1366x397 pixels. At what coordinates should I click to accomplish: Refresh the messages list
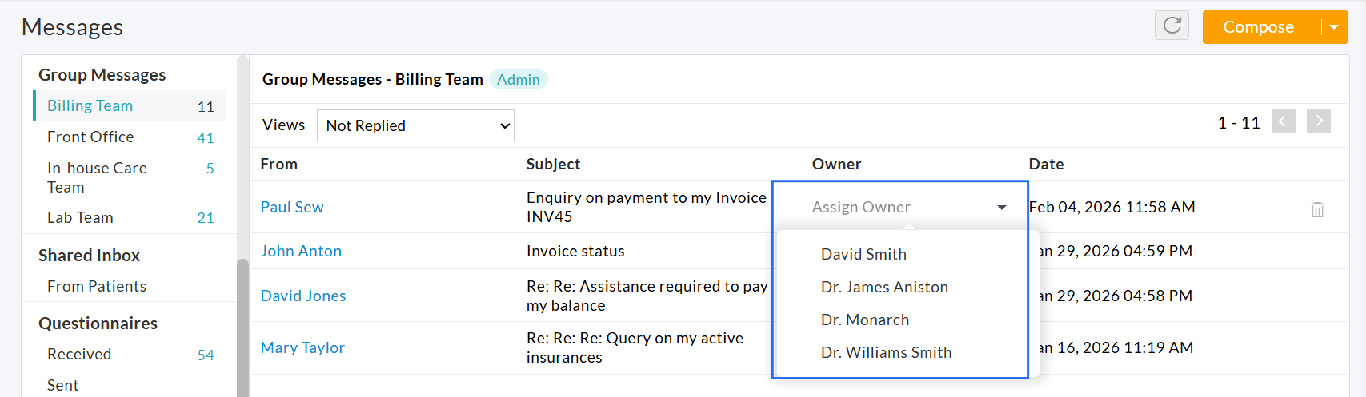coord(1172,26)
